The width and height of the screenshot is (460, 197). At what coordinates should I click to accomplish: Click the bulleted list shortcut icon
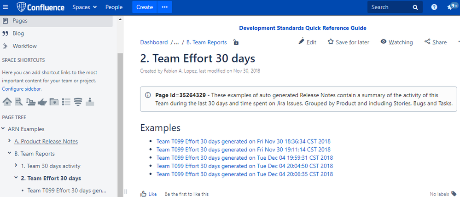tap(66, 102)
